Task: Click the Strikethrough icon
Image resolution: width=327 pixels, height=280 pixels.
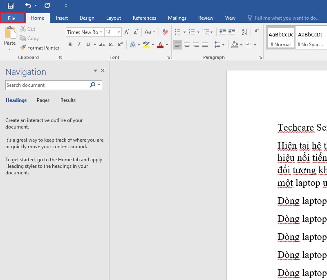Action: coord(102,45)
